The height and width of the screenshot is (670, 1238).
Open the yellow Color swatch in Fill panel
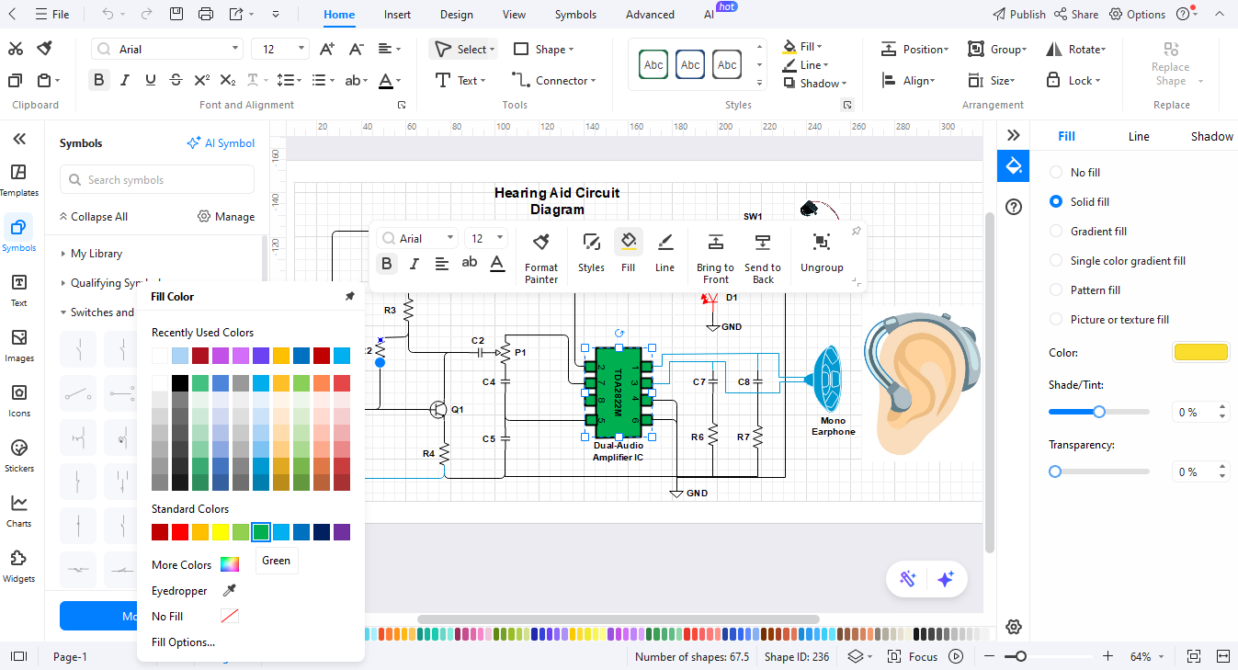click(1200, 352)
